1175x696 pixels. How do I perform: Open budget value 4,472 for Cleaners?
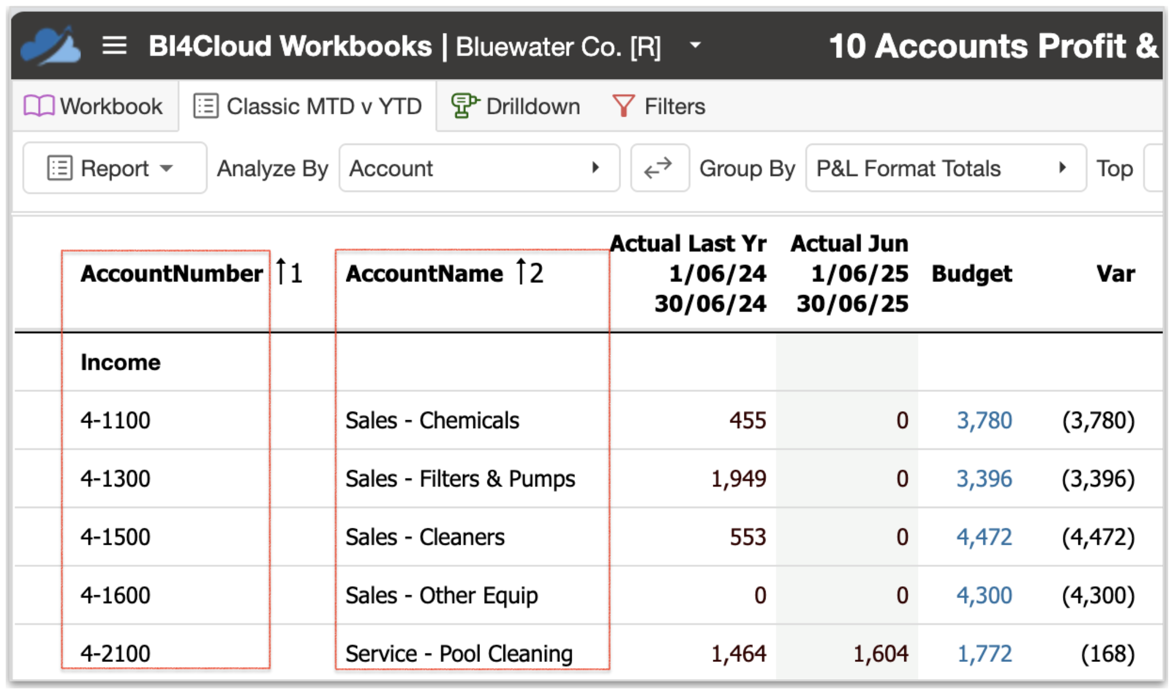click(984, 537)
